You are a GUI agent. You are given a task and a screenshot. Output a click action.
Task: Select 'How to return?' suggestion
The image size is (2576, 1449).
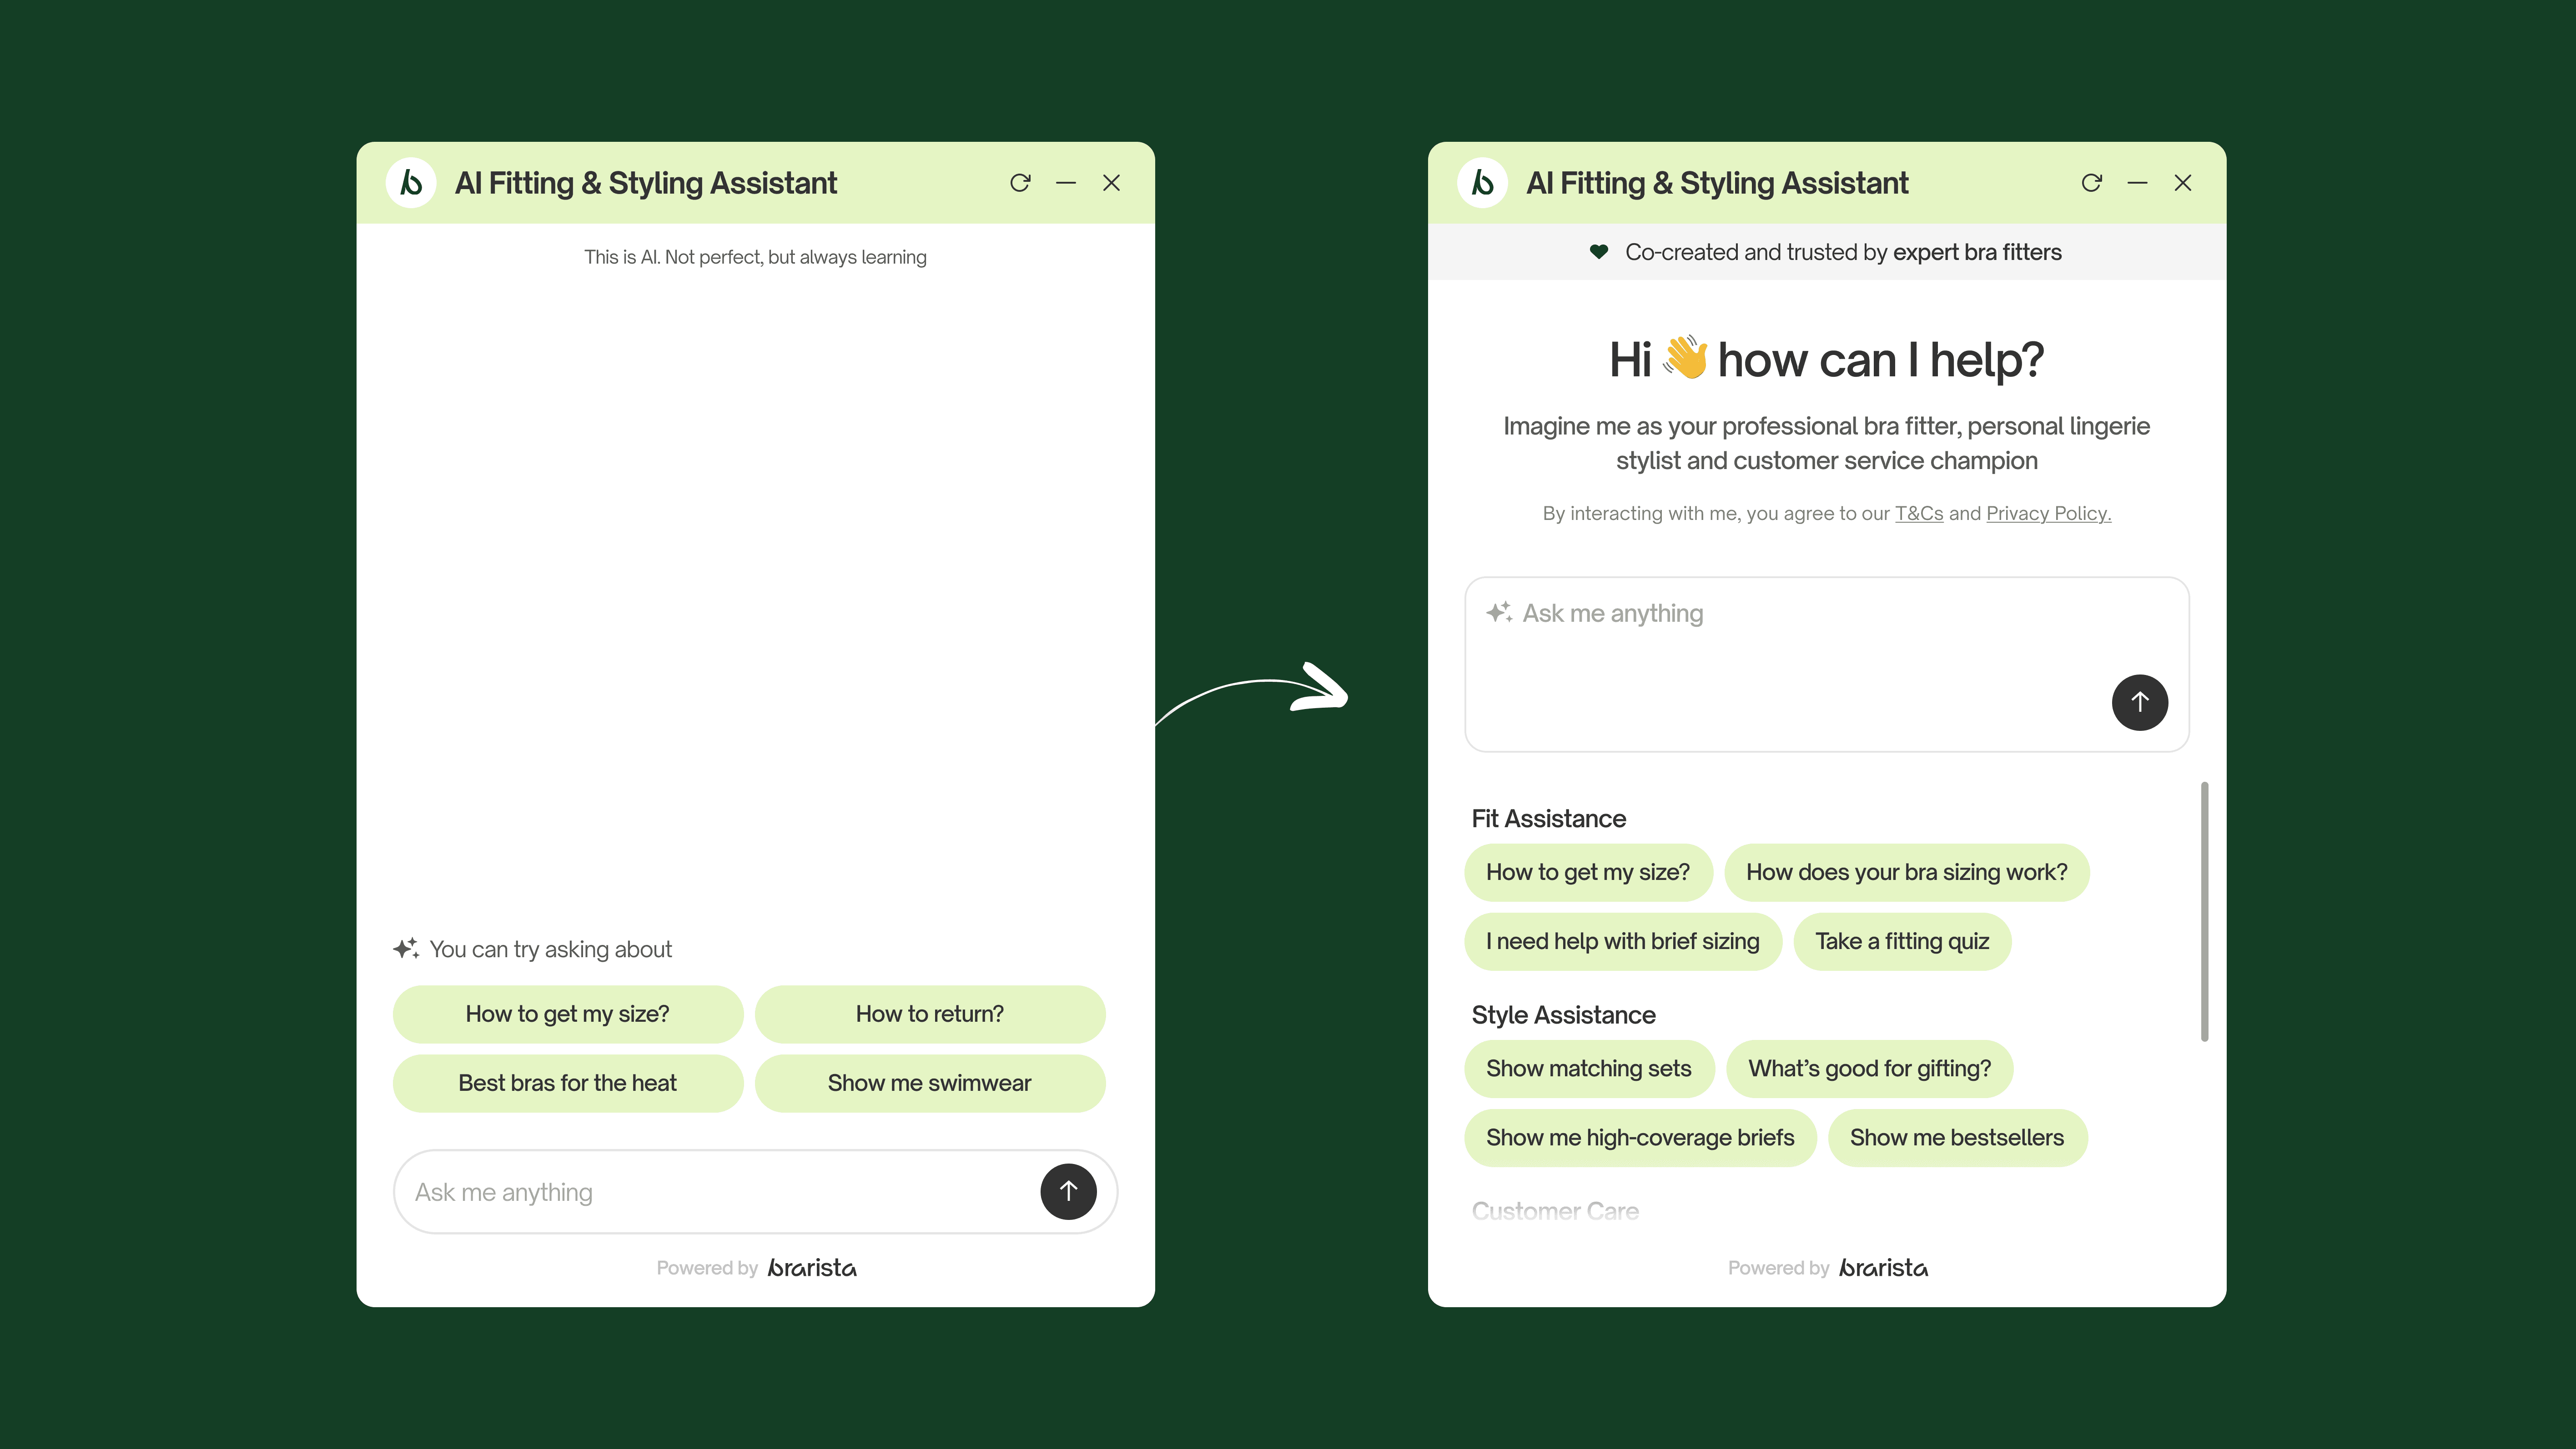tap(929, 1014)
